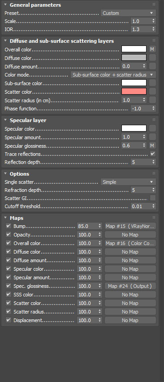164x382 pixels.
Task: Click the Cutoff threshold value field
Action: pyautogui.click(x=141, y=206)
